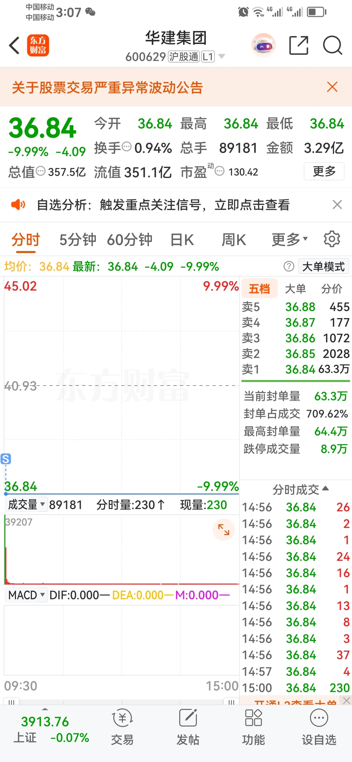Image resolution: width=352 pixels, height=762 pixels.
Task: Open chart settings gear icon
Action: pyautogui.click(x=332, y=239)
